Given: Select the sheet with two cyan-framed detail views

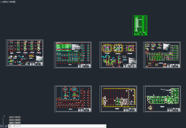Looking at the screenshot, I should (73, 99).
